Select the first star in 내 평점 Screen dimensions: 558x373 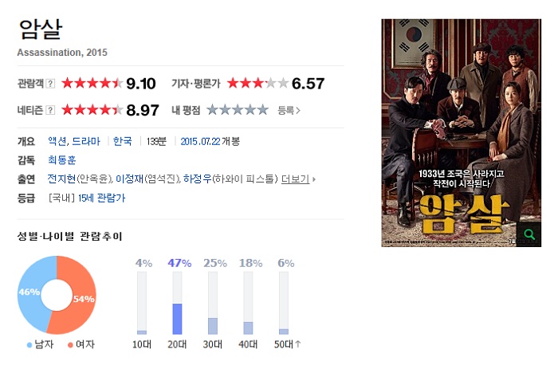coord(213,110)
